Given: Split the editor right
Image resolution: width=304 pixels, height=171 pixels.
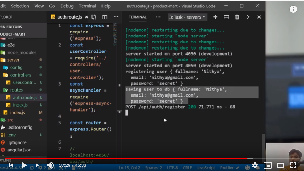Looking at the screenshot, I should (105, 17).
